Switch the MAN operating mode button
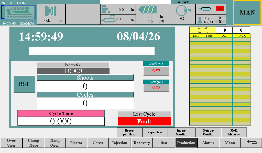The image size is (262, 153). click(x=247, y=12)
